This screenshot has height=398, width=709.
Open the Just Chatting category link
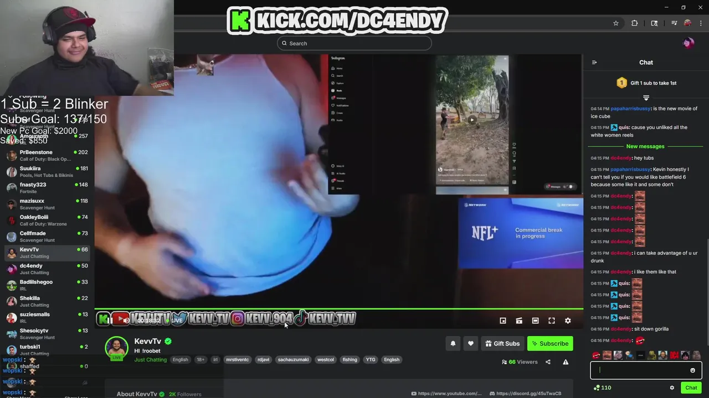[150, 360]
